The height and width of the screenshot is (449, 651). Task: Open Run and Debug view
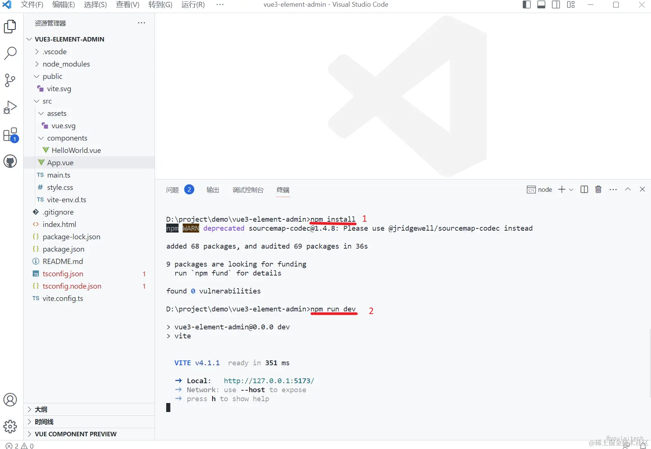(x=10, y=107)
